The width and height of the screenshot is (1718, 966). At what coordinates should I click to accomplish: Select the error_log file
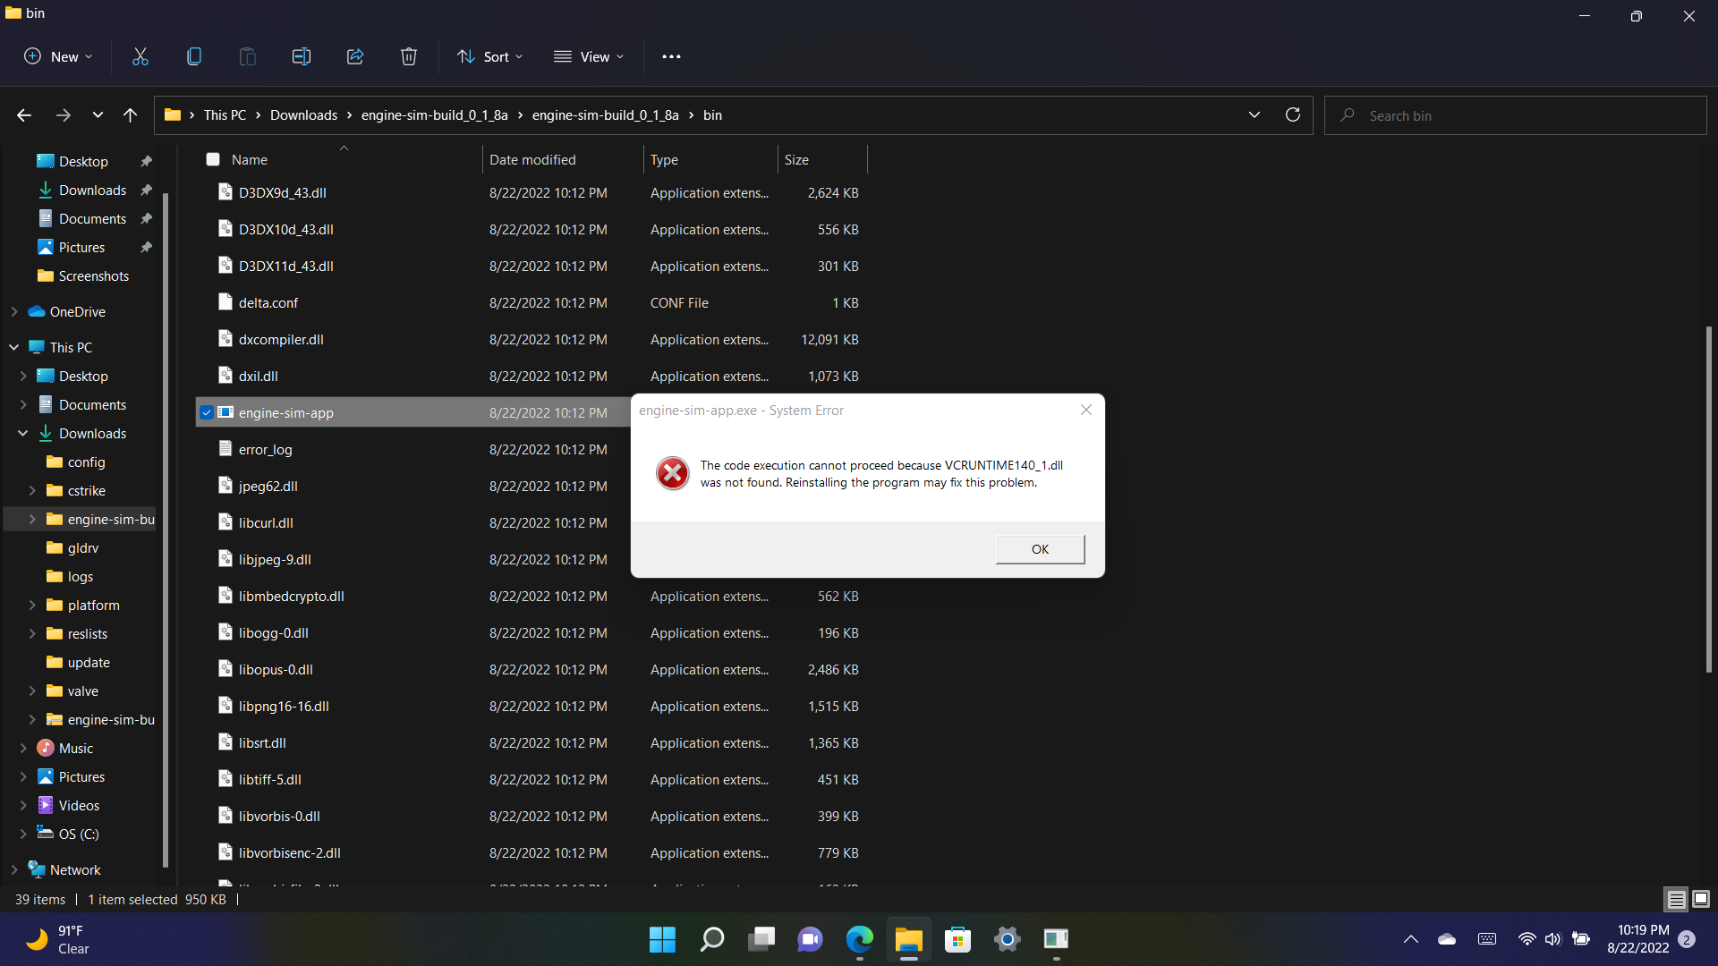point(266,449)
